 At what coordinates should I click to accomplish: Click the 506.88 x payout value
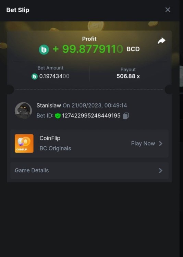[x=128, y=76]
